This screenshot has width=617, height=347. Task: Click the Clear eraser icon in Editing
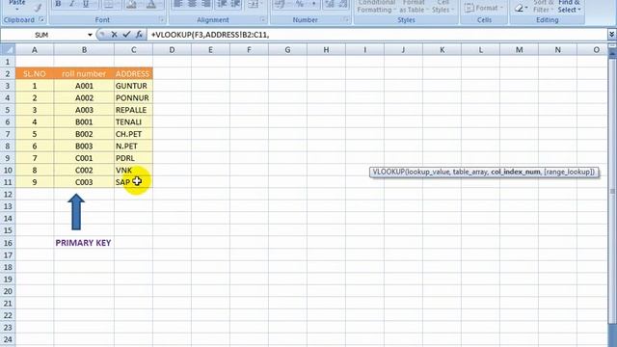tap(519, 9)
